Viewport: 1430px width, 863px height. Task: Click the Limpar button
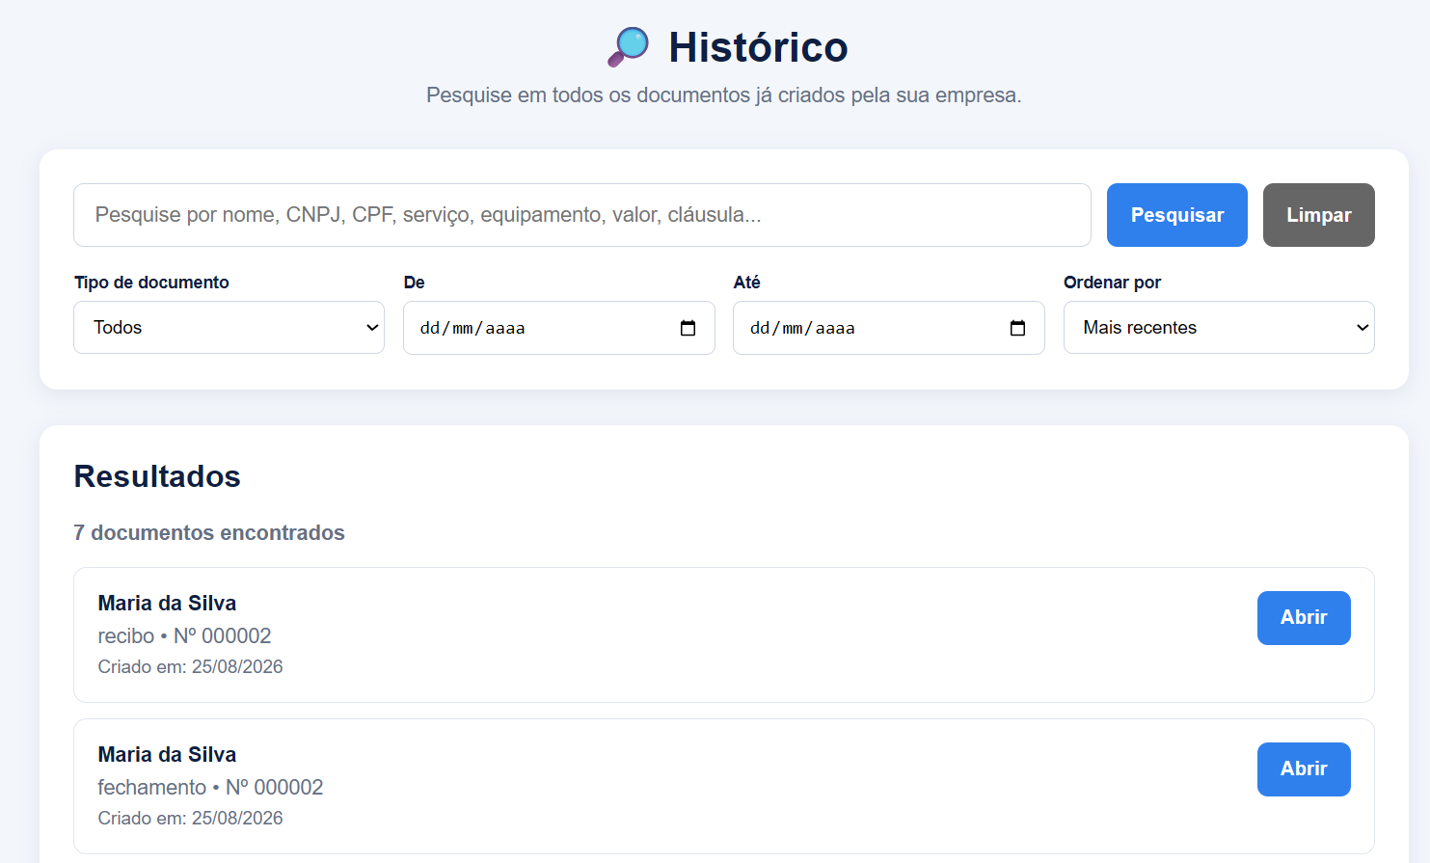coord(1319,215)
